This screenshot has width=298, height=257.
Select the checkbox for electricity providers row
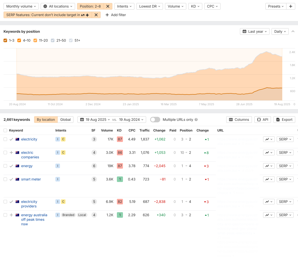click(5, 202)
